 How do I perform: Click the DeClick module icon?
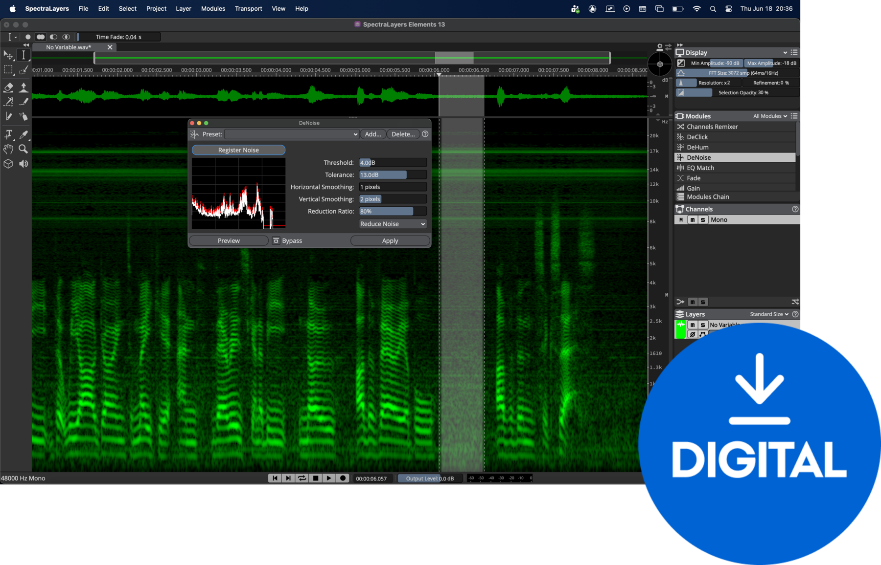[680, 137]
